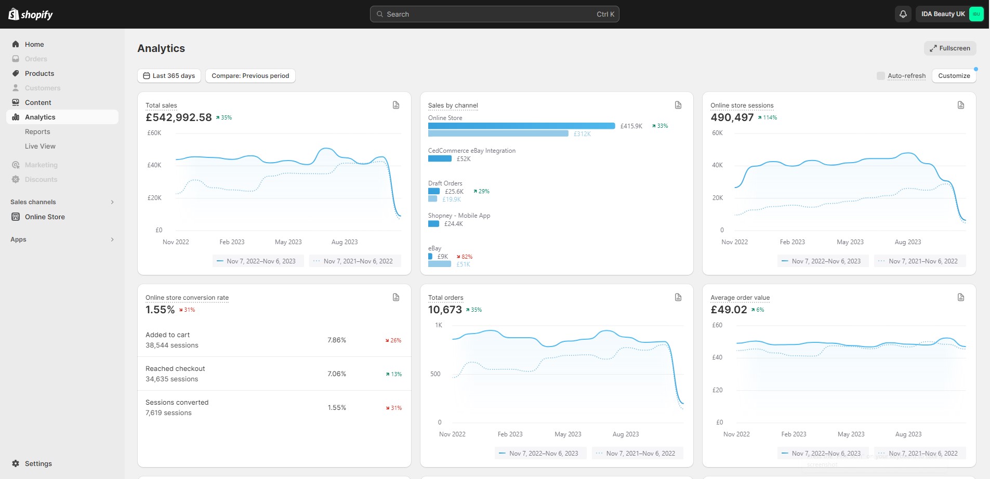The image size is (990, 479).
Task: Click the Shopify logo
Action: click(31, 14)
